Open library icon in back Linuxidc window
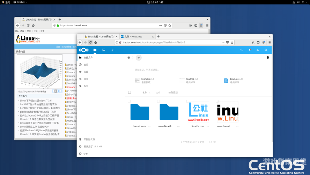 pos(191,25)
